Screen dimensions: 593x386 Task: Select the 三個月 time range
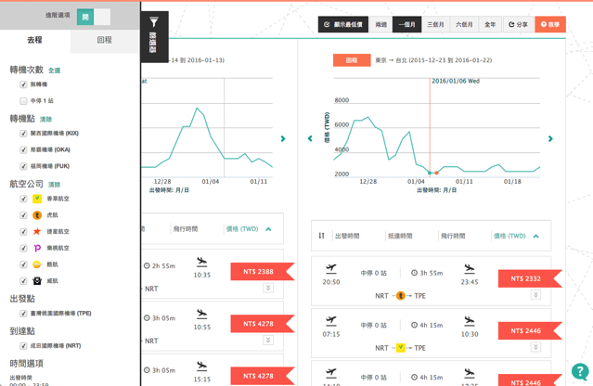[x=435, y=25]
